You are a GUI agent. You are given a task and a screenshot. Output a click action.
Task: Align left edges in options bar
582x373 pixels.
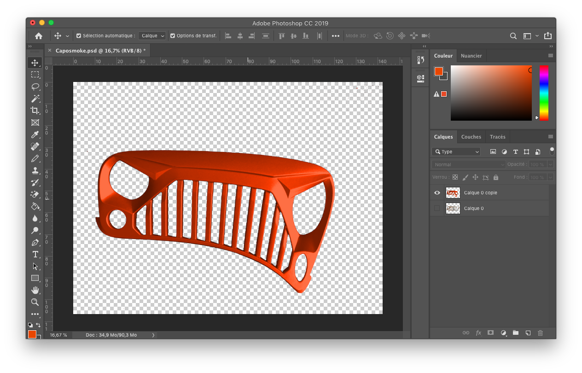[x=228, y=35]
